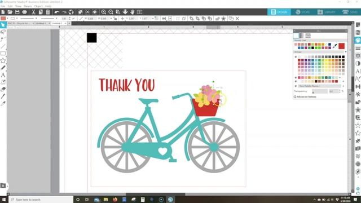This screenshot has height=203, width=361.
Task: Click the large red current color swatch
Action: pos(342,46)
